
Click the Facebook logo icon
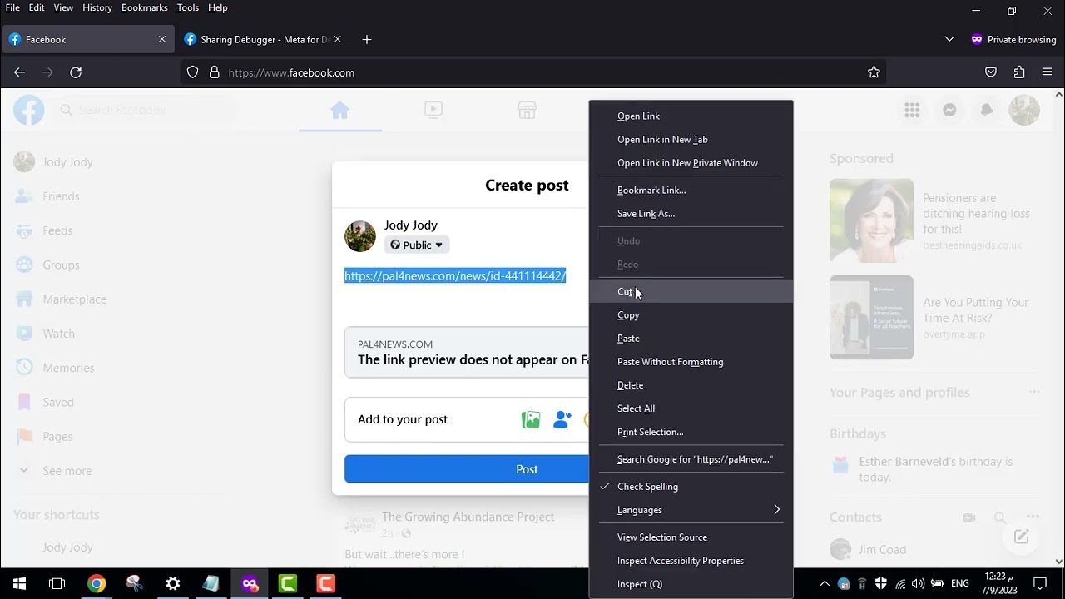(28, 110)
